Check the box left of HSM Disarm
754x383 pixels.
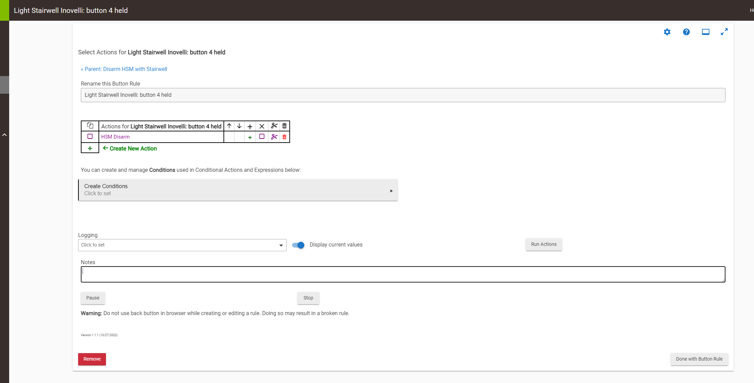pos(90,136)
